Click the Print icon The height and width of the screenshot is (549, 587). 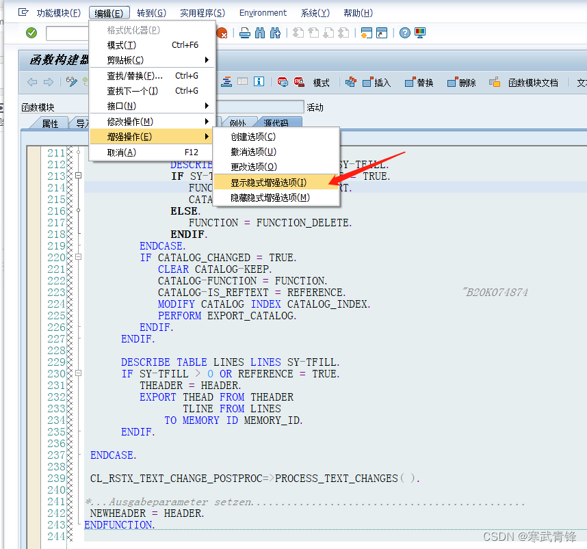point(245,33)
